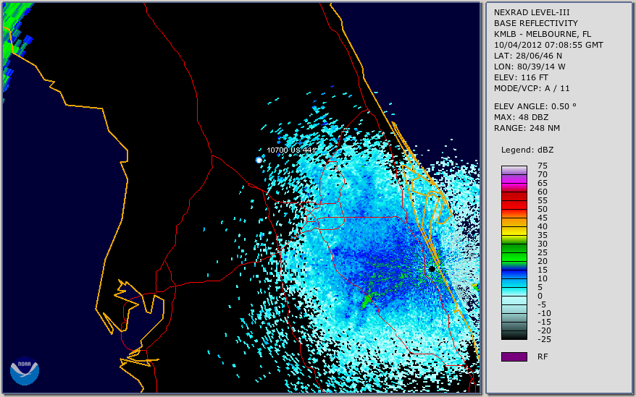Click the -25 value on the legend
The image size is (636, 397).
544,339
